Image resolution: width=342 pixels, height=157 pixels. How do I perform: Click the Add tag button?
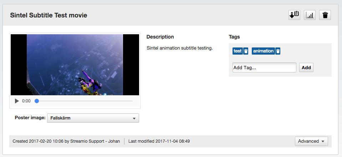pos(306,67)
